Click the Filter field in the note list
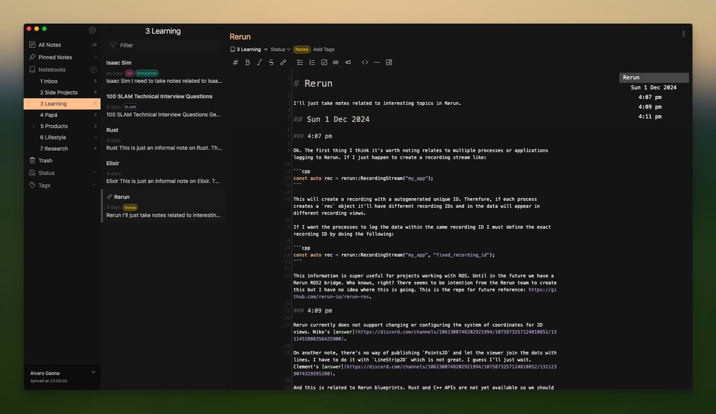716x414 pixels. pyautogui.click(x=165, y=45)
